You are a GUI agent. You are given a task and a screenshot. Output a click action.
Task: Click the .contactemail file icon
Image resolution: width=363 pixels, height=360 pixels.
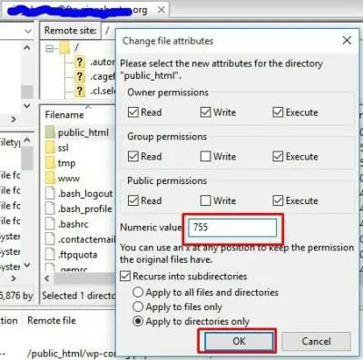[50, 239]
